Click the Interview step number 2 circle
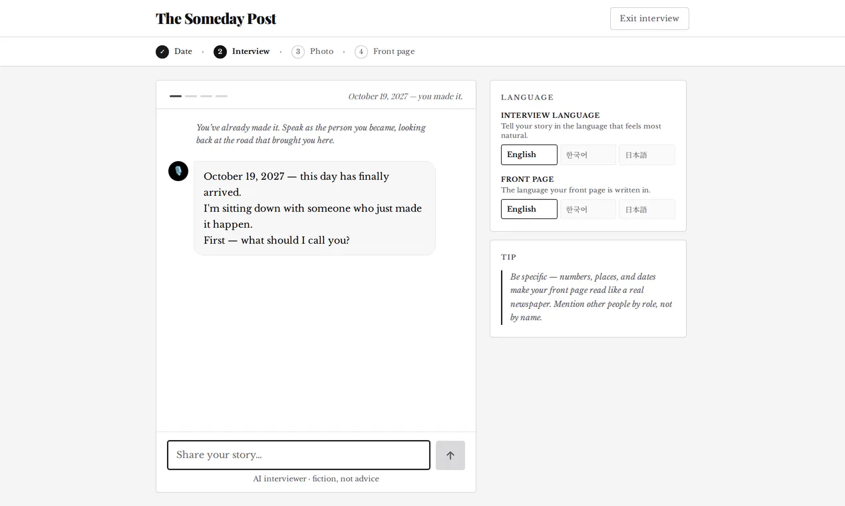Image resolution: width=845 pixels, height=506 pixels. pyautogui.click(x=220, y=52)
